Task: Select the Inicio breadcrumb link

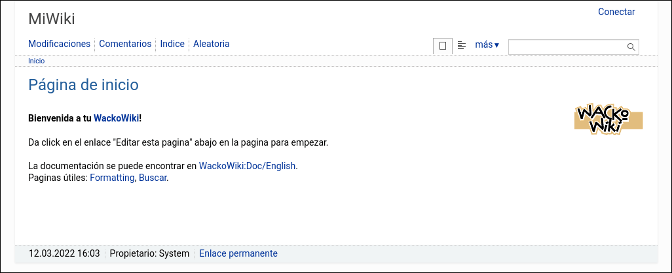Action: coord(36,61)
